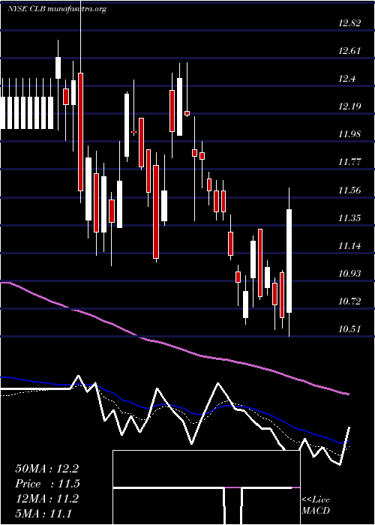
Task: Click the 12.19 price axis label
Action: pos(349,106)
